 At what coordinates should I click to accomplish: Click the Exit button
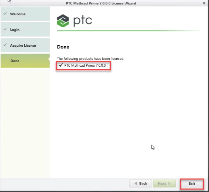point(192,184)
